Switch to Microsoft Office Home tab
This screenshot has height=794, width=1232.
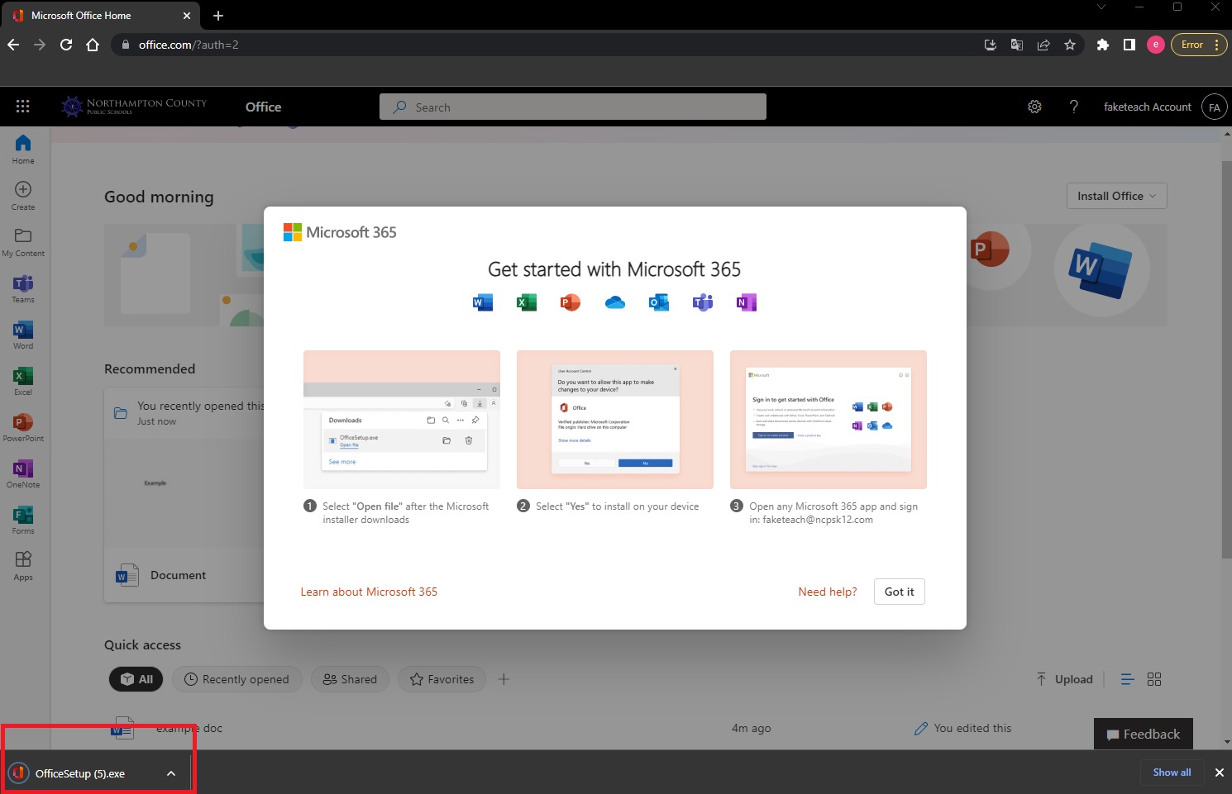99,16
